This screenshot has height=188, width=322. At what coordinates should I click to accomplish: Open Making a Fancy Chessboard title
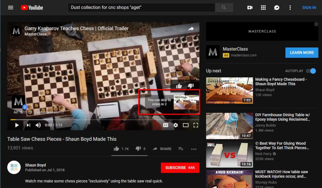(x=281, y=81)
